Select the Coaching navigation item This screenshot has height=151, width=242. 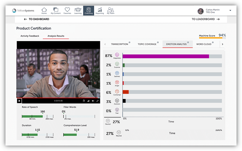89,11
